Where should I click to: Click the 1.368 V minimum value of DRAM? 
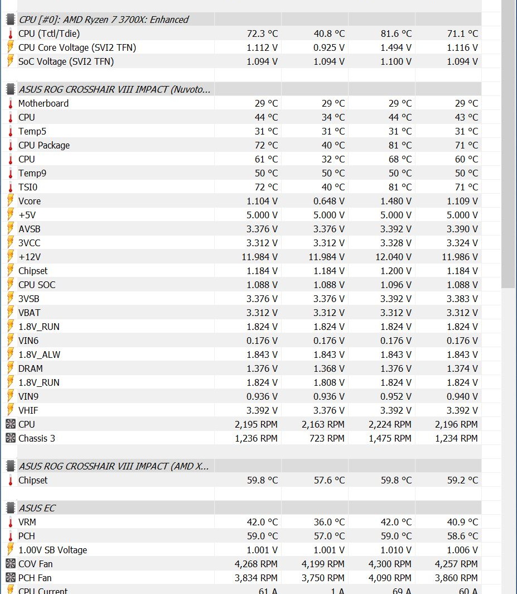coord(329,368)
